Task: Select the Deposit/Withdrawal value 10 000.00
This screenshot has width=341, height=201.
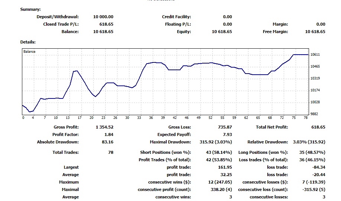Action: [x=103, y=17]
